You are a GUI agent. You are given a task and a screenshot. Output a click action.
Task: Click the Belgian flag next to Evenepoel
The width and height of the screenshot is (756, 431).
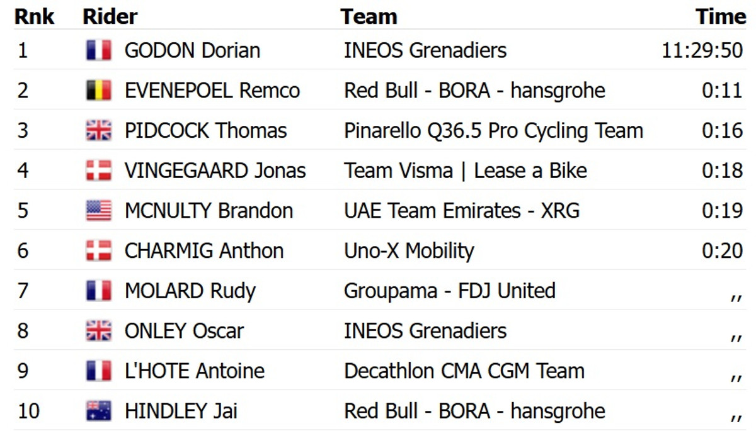click(x=98, y=91)
